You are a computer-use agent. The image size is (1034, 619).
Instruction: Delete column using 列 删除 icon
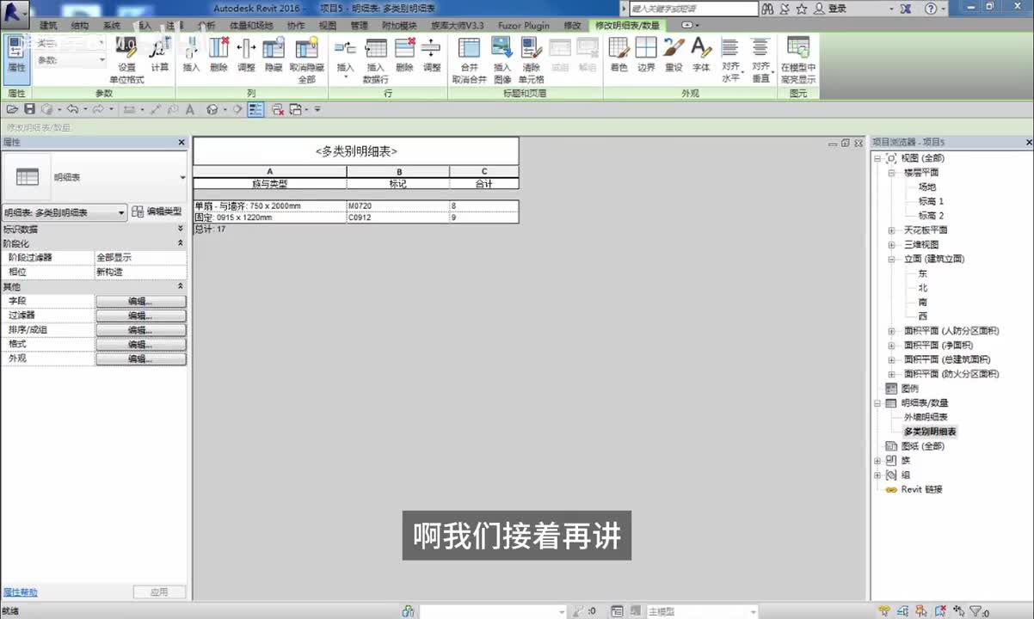218,54
